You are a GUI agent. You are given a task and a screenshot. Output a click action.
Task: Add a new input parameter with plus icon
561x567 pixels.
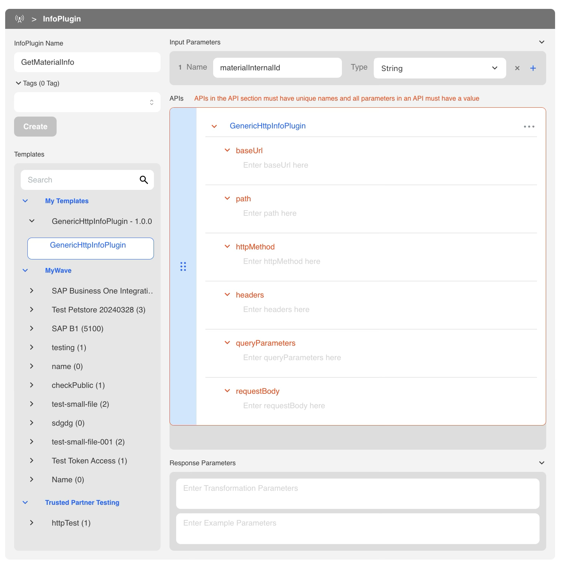pos(533,68)
